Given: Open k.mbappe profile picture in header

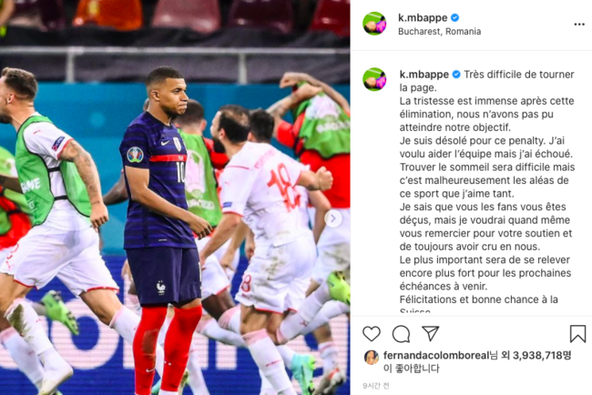Looking at the screenshot, I should click(374, 24).
